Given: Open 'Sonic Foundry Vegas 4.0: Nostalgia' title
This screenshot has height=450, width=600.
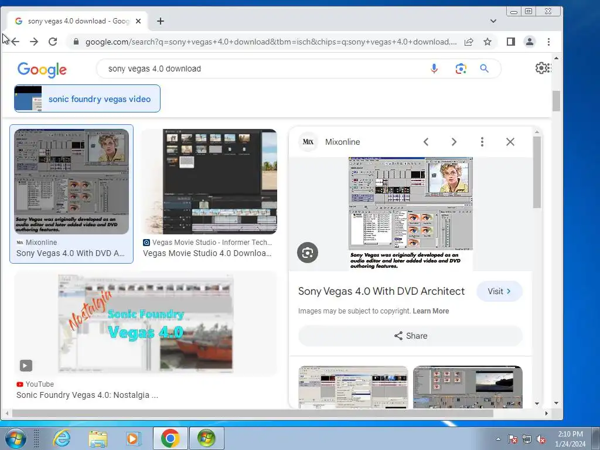Looking at the screenshot, I should 87,395.
